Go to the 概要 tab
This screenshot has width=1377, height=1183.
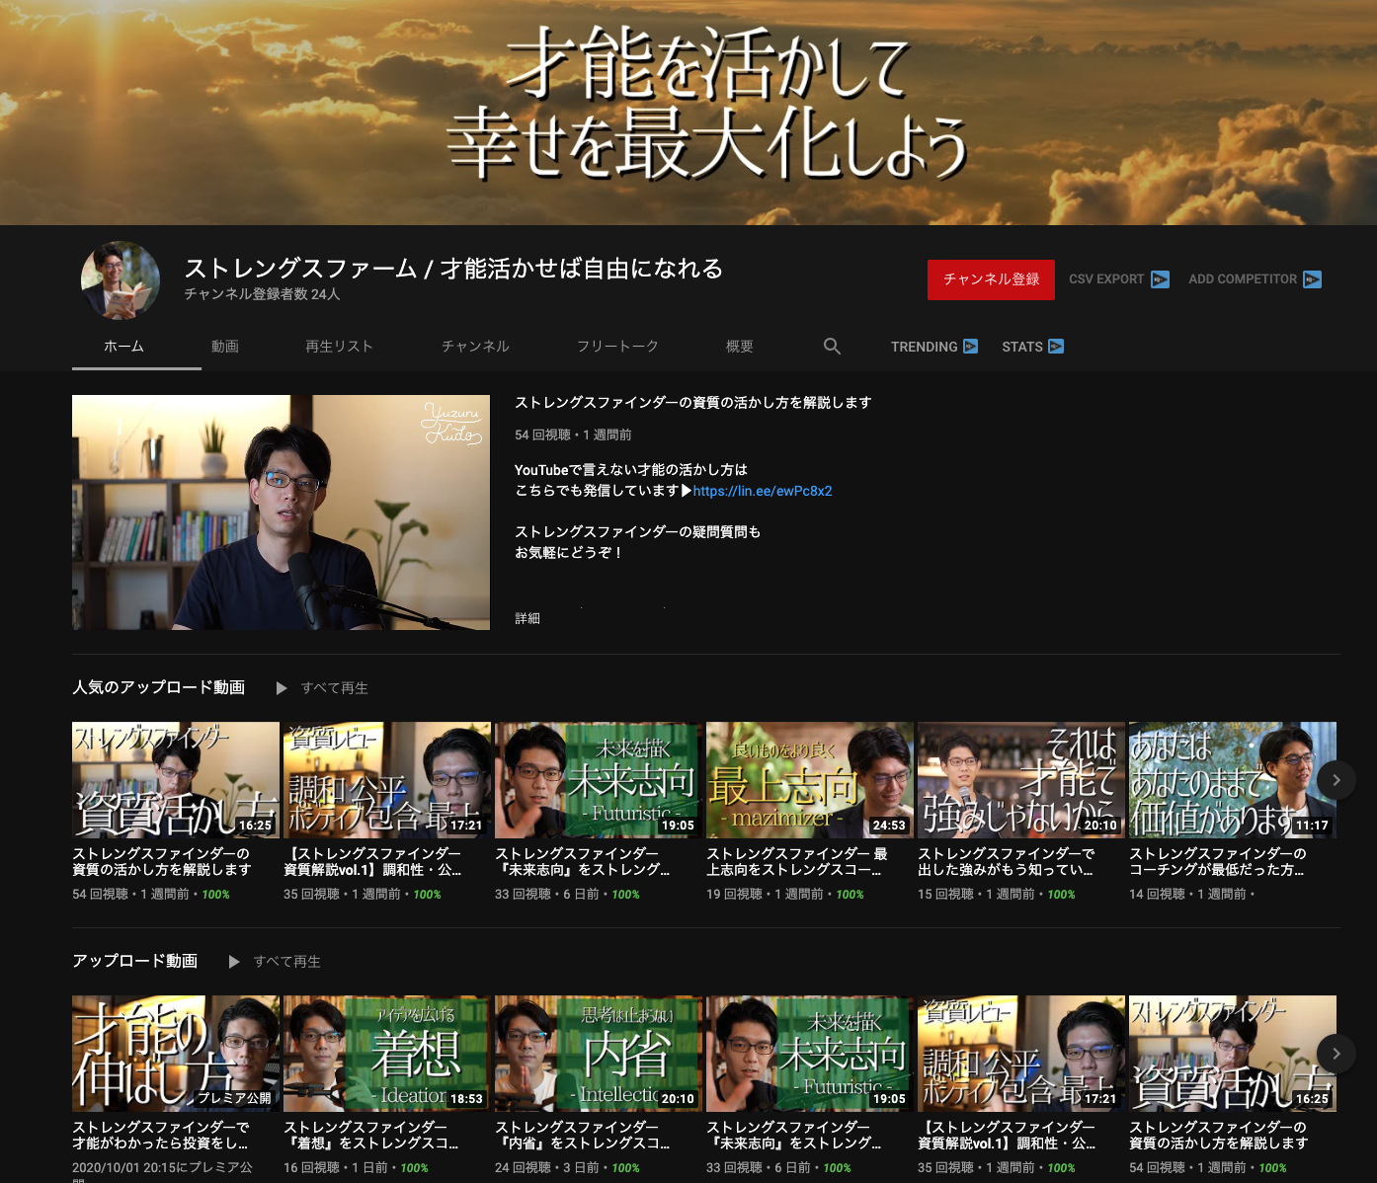tap(739, 347)
